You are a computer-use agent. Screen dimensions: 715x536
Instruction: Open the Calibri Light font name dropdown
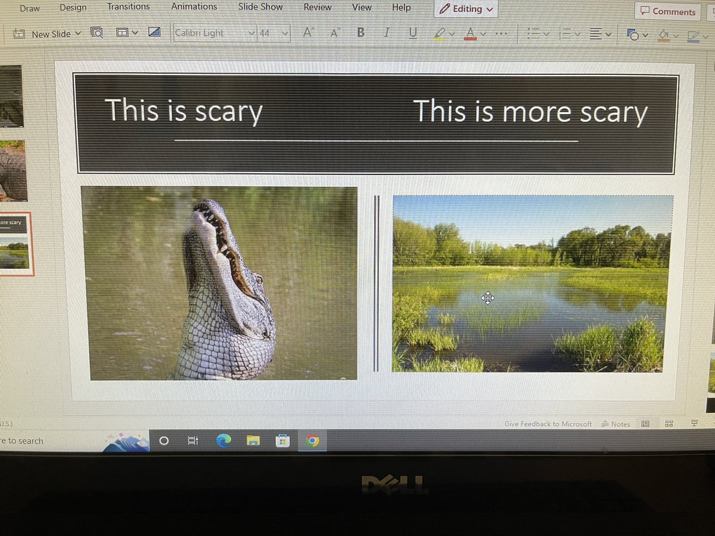252,33
